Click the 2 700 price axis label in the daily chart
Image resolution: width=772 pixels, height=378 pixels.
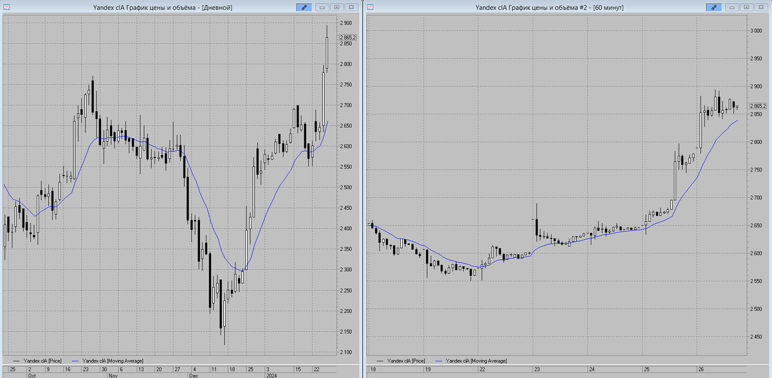pyautogui.click(x=346, y=105)
